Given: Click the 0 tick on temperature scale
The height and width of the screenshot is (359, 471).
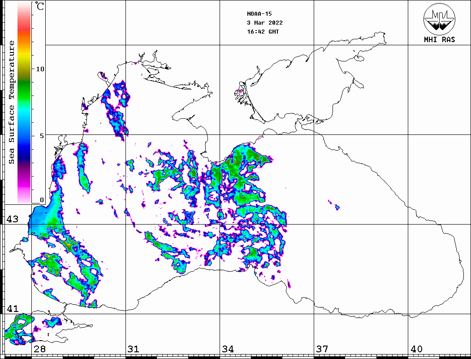Looking at the screenshot, I should [x=42, y=200].
